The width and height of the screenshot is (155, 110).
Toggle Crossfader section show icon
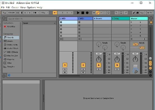[x=150, y=75]
